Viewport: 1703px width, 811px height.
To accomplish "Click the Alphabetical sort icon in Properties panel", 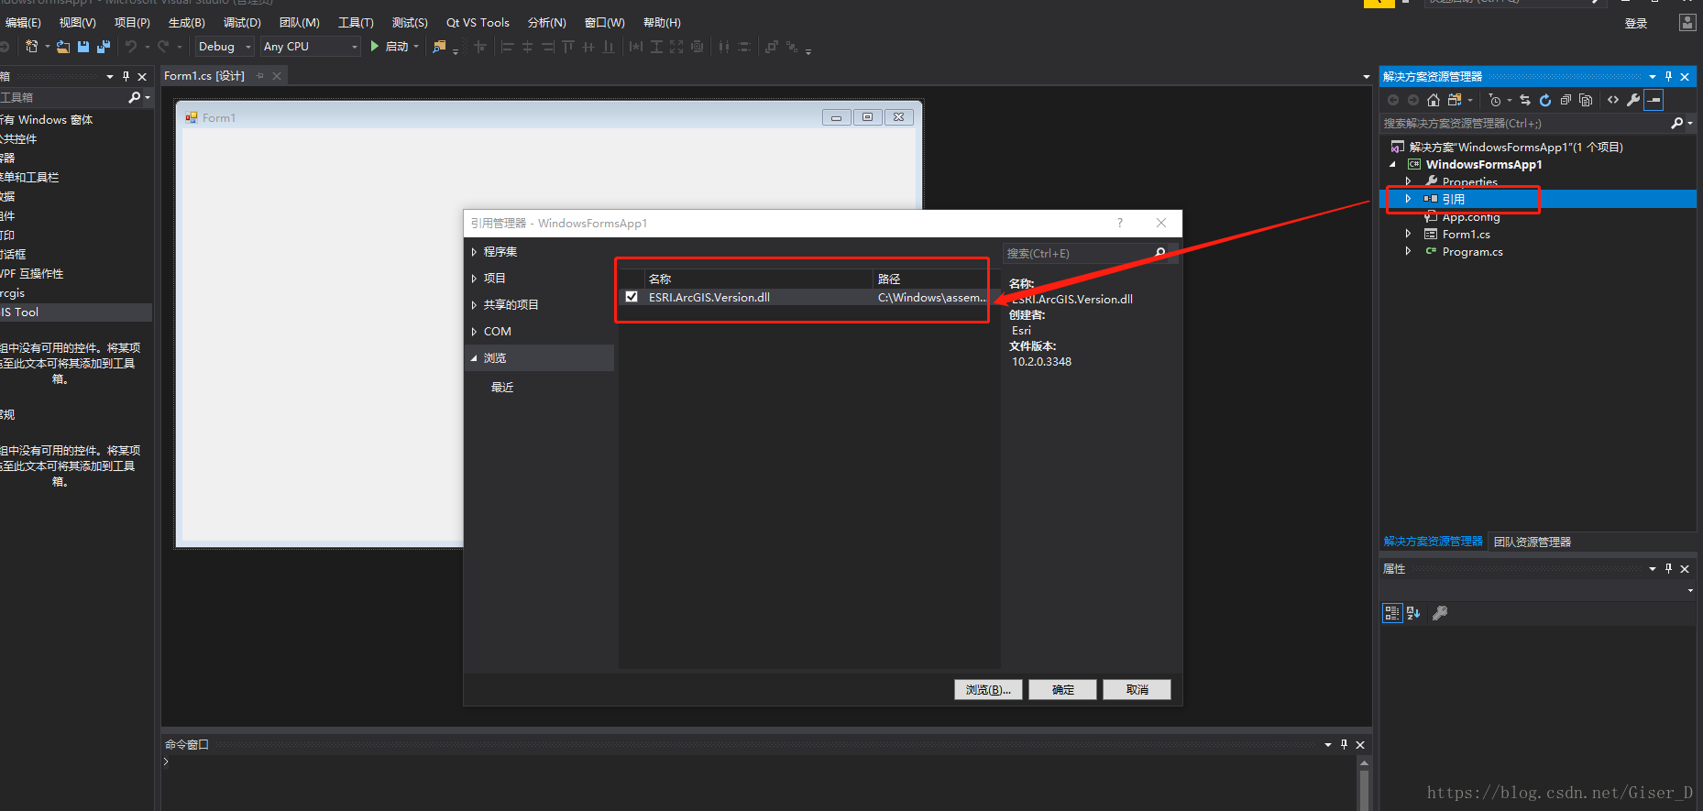I will click(x=1413, y=613).
